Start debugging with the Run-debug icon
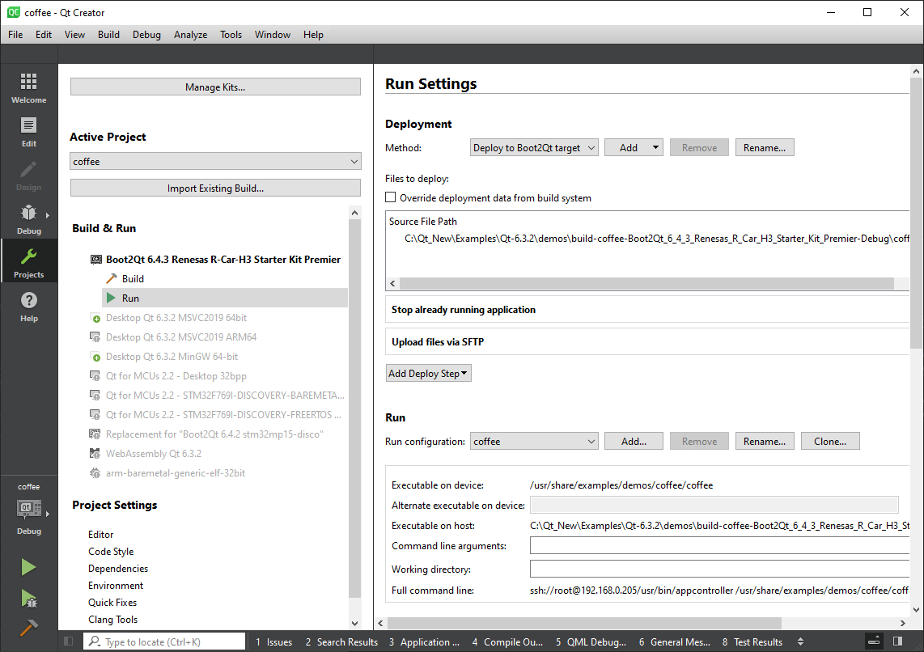Image resolution: width=924 pixels, height=652 pixels. pos(28,599)
